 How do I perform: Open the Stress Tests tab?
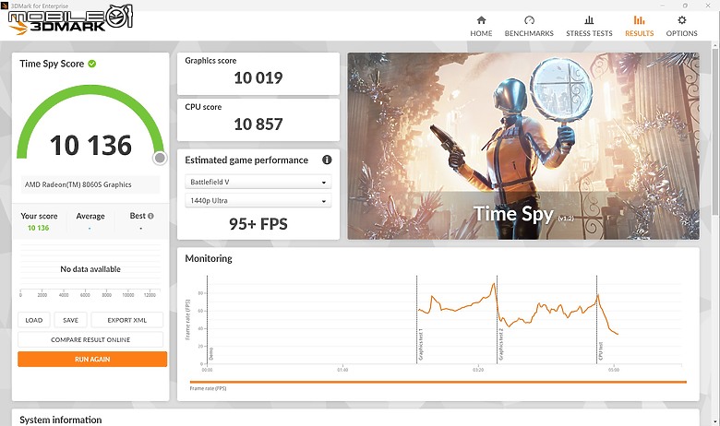coord(589,26)
